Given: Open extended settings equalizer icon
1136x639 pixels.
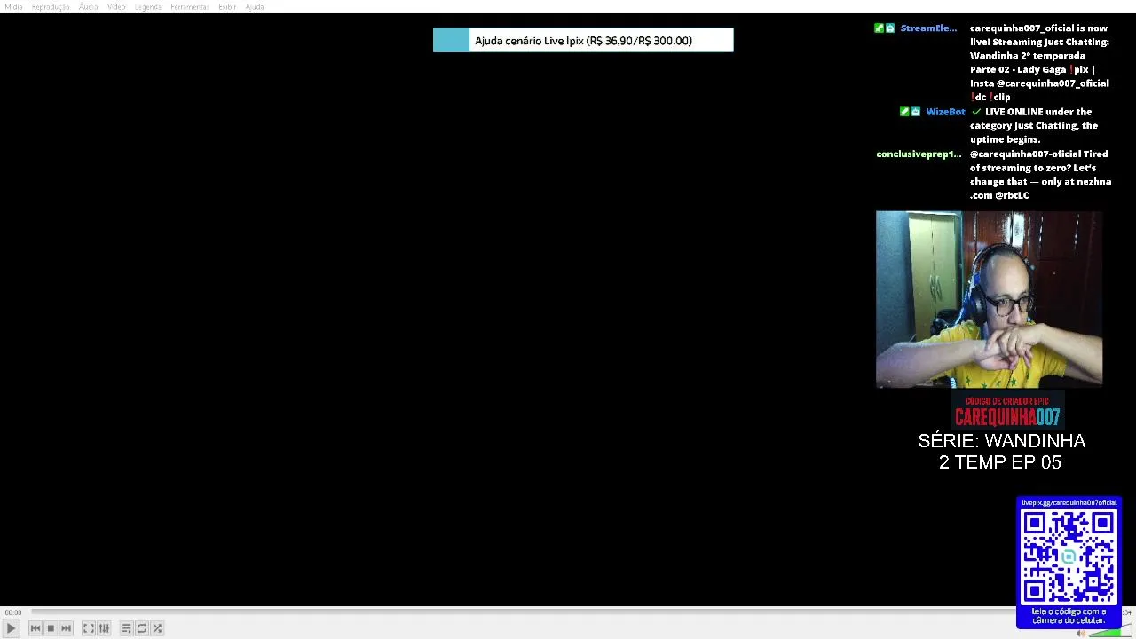Looking at the screenshot, I should [104, 628].
